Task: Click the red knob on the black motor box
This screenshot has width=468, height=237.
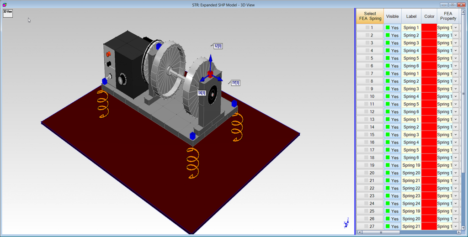Action: click(x=109, y=54)
